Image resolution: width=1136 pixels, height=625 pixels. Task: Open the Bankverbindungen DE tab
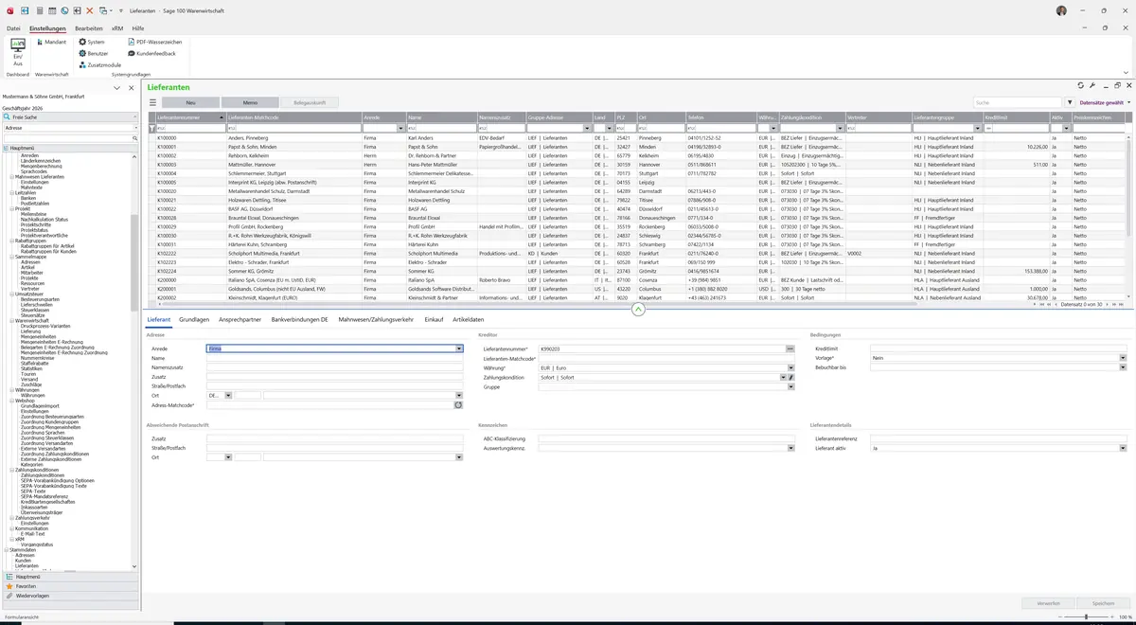coord(299,320)
